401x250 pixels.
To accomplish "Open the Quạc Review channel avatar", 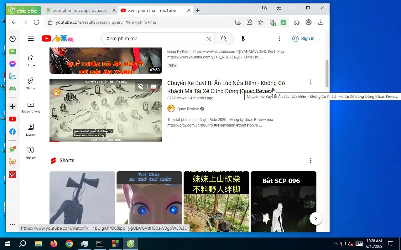I will pos(171,108).
